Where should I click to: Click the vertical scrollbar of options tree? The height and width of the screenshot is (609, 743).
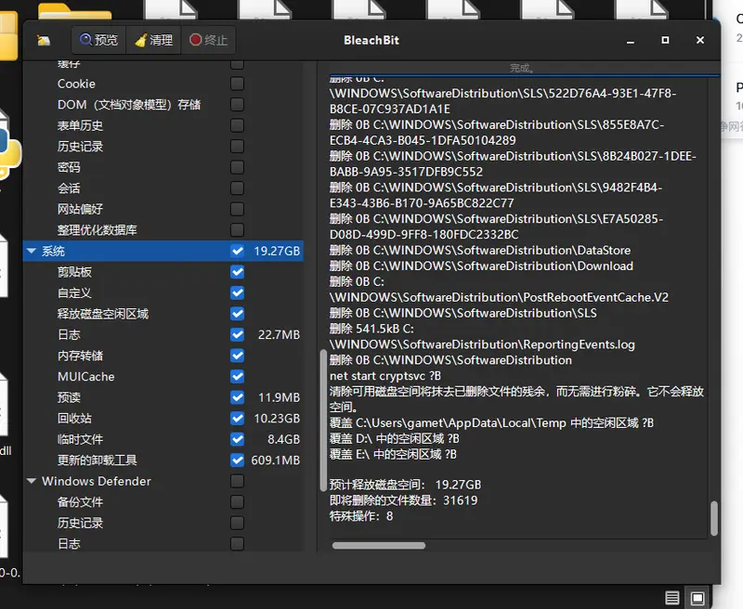tap(323, 421)
